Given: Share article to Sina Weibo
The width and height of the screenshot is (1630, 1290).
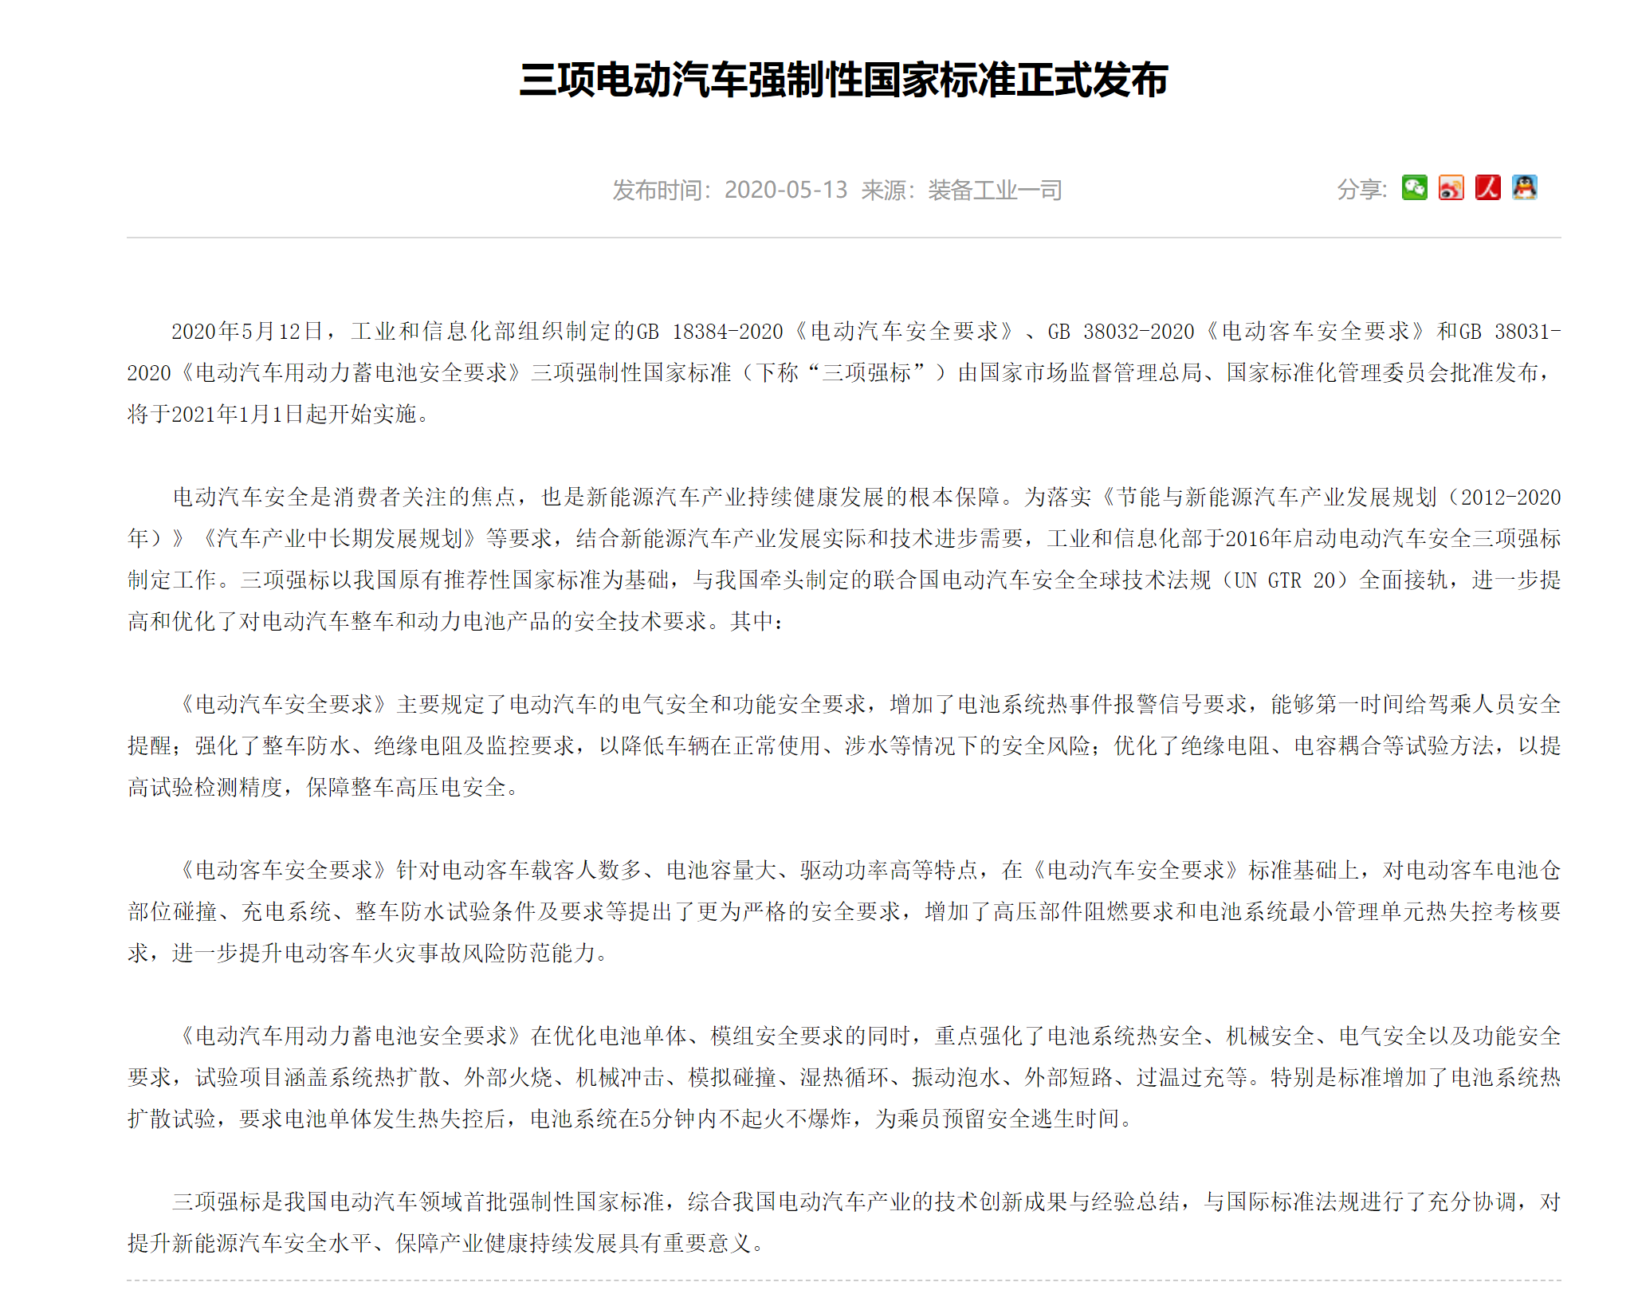Looking at the screenshot, I should point(1451,188).
